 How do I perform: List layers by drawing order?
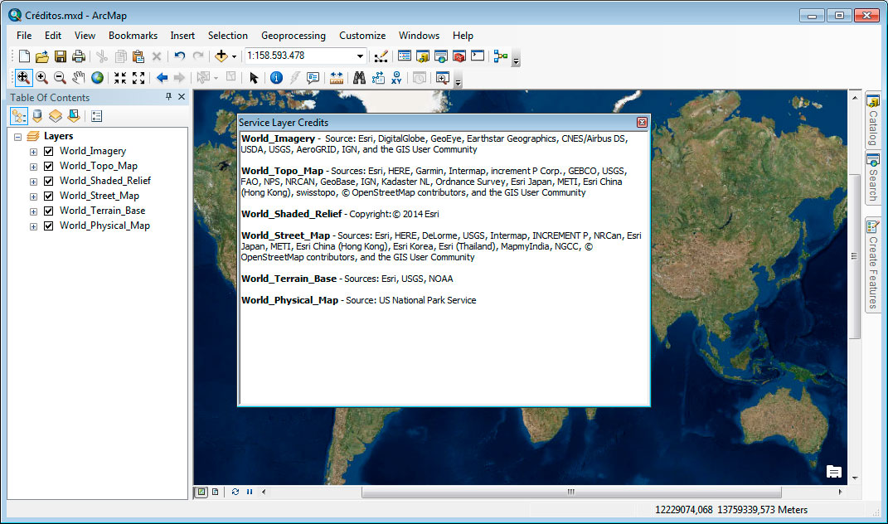pyautogui.click(x=19, y=116)
